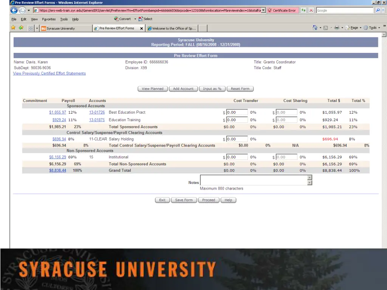Stop loading with the red X icon
Screen dimensions: 387x290
point(311,10)
